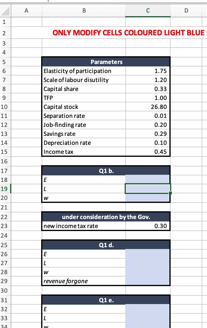The image size is (207, 328).
Task: Select the Income tax label
Action: (58, 152)
